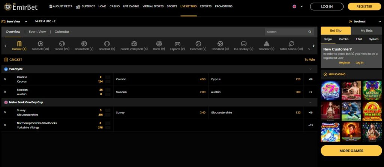Click the search magnifier icon
The height and width of the screenshot is (167, 384).
[x=310, y=32]
